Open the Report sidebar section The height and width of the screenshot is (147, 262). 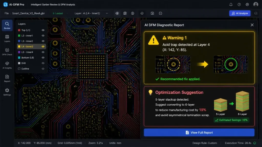[x=7, y=78]
